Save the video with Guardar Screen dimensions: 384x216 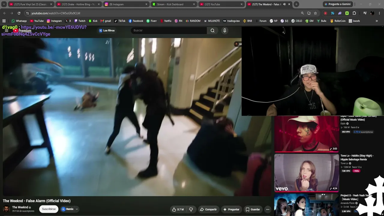pos(253,209)
